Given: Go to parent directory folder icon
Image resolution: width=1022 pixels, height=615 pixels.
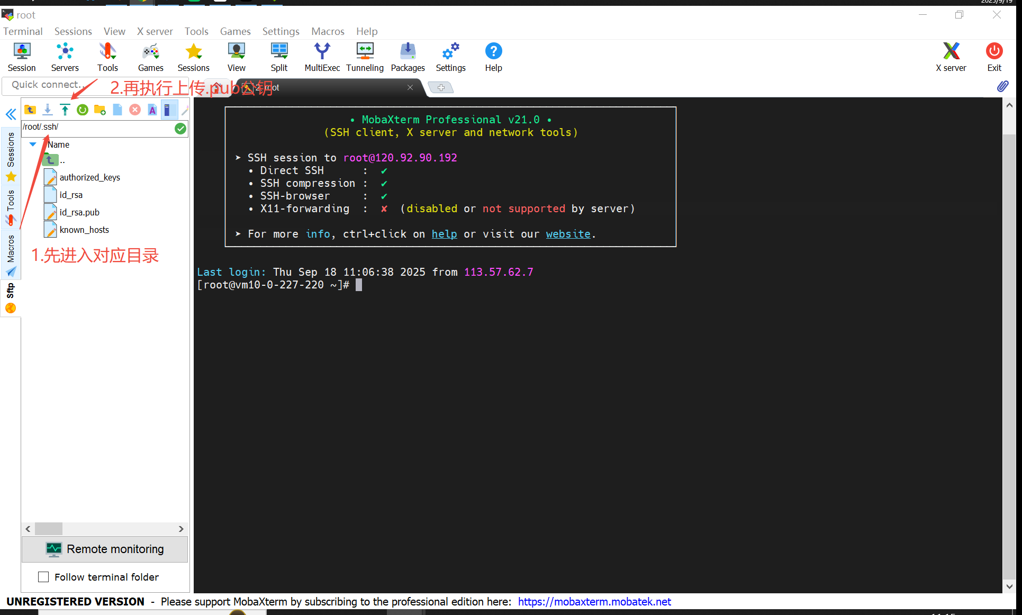Looking at the screenshot, I should 30,110.
